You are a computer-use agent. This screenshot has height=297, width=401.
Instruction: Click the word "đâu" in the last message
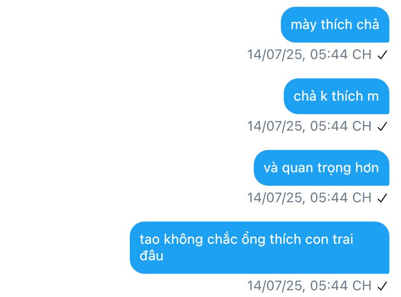point(152,255)
